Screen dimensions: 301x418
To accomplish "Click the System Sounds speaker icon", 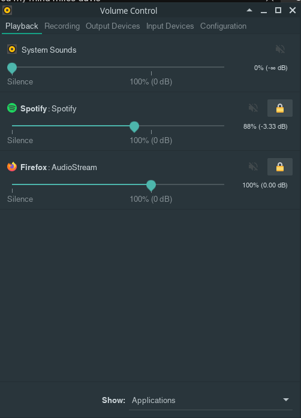I will pos(12,49).
